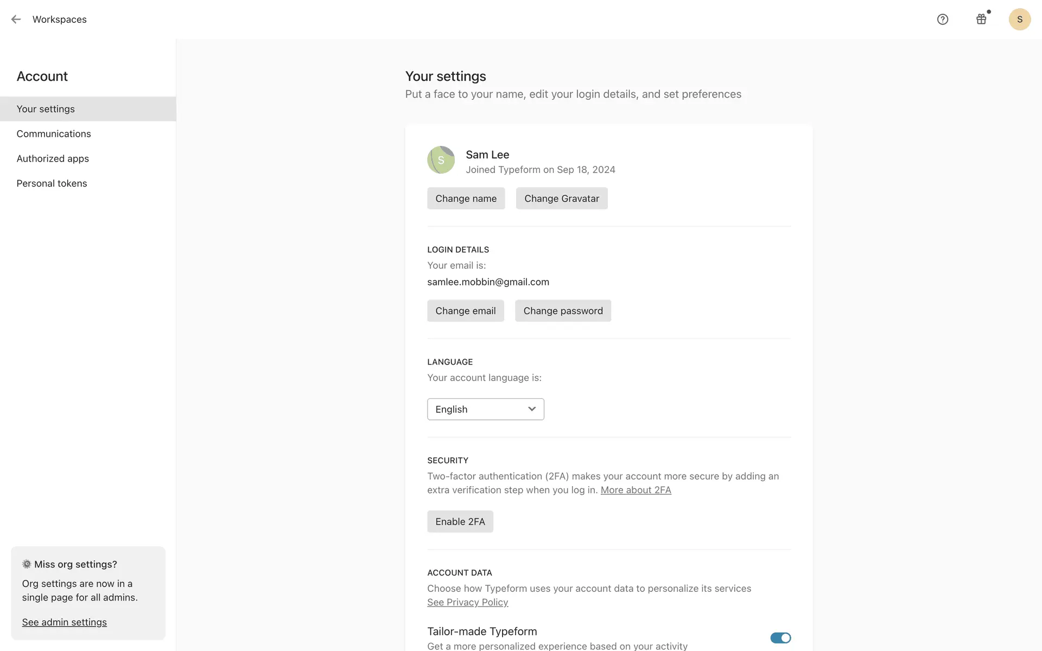Screen dimensions: 1042x651
Task: Click the Change email button
Action: (465, 311)
